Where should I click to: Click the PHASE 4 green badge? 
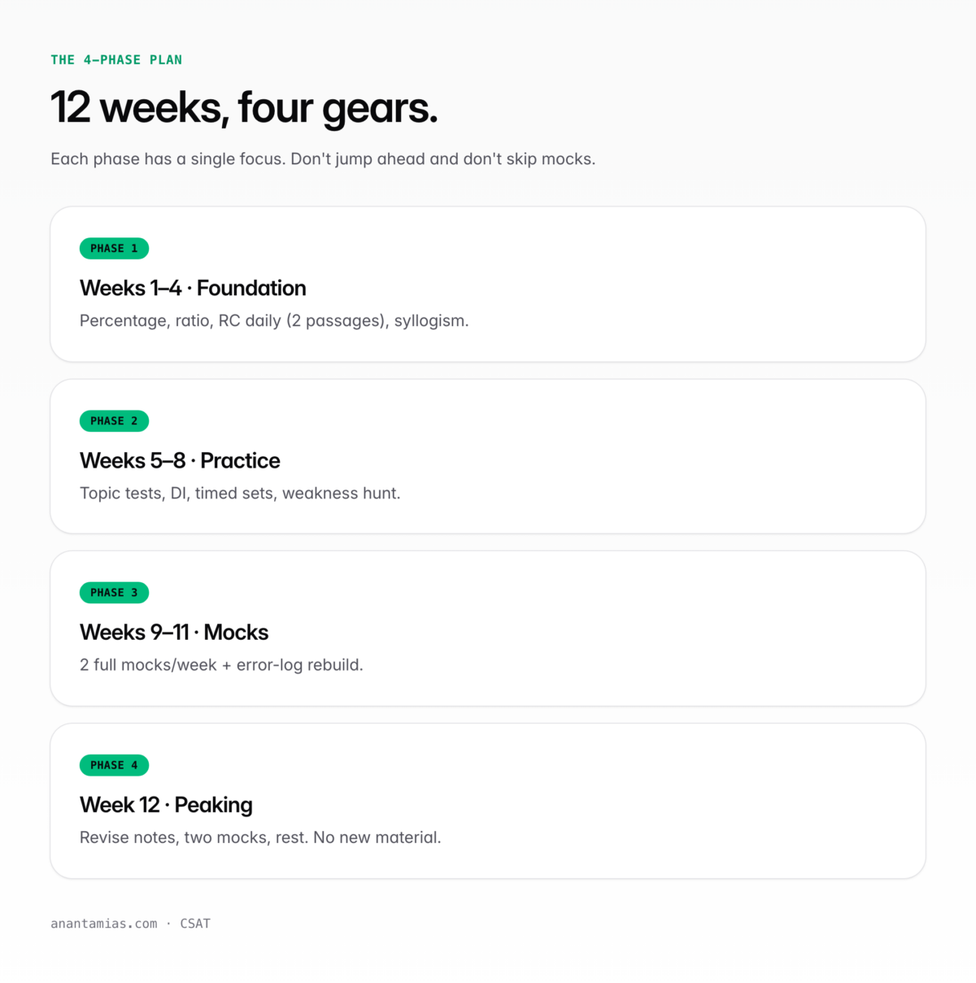114,765
